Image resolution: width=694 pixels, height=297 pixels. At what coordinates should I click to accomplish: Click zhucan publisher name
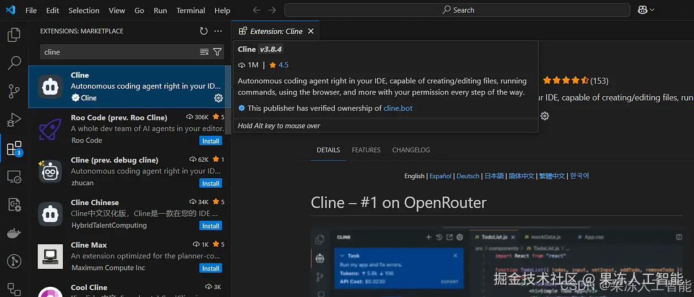[x=82, y=183]
